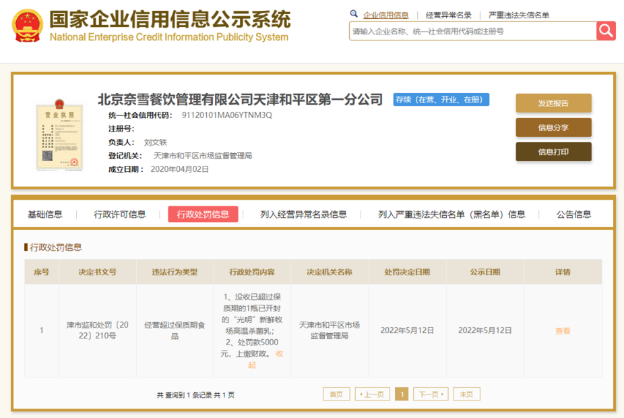Open the 列入严重违法失信名单（黑名单）信息 tab
Image resolution: width=624 pixels, height=418 pixels.
(x=451, y=214)
